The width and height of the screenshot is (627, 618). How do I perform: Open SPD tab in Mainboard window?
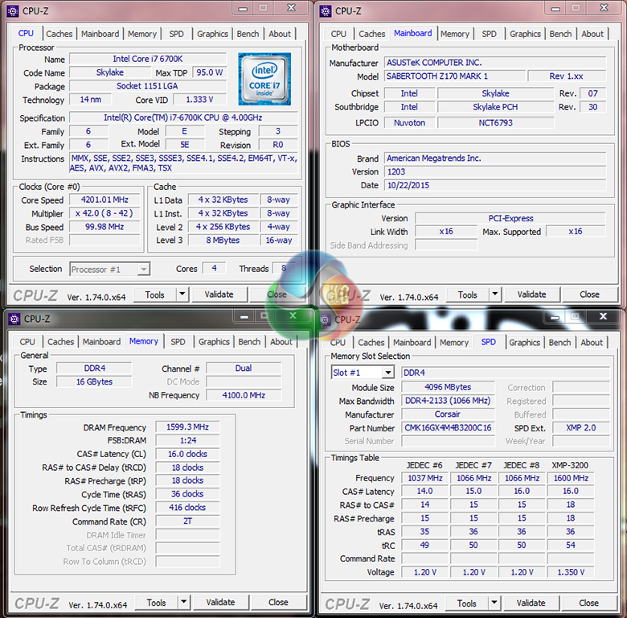tap(489, 34)
